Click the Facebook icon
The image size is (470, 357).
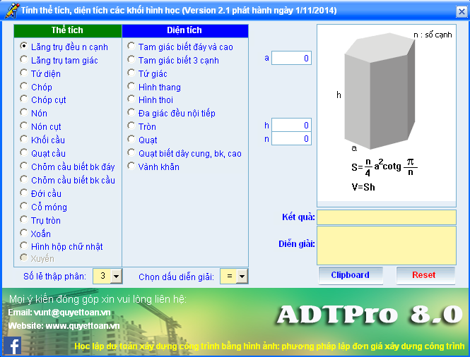(12, 345)
